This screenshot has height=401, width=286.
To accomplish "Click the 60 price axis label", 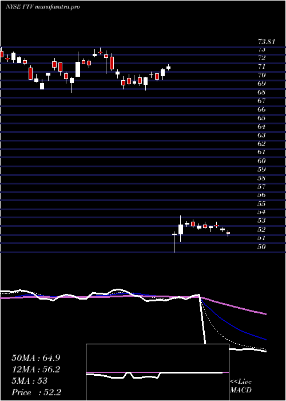I will coord(261,161).
